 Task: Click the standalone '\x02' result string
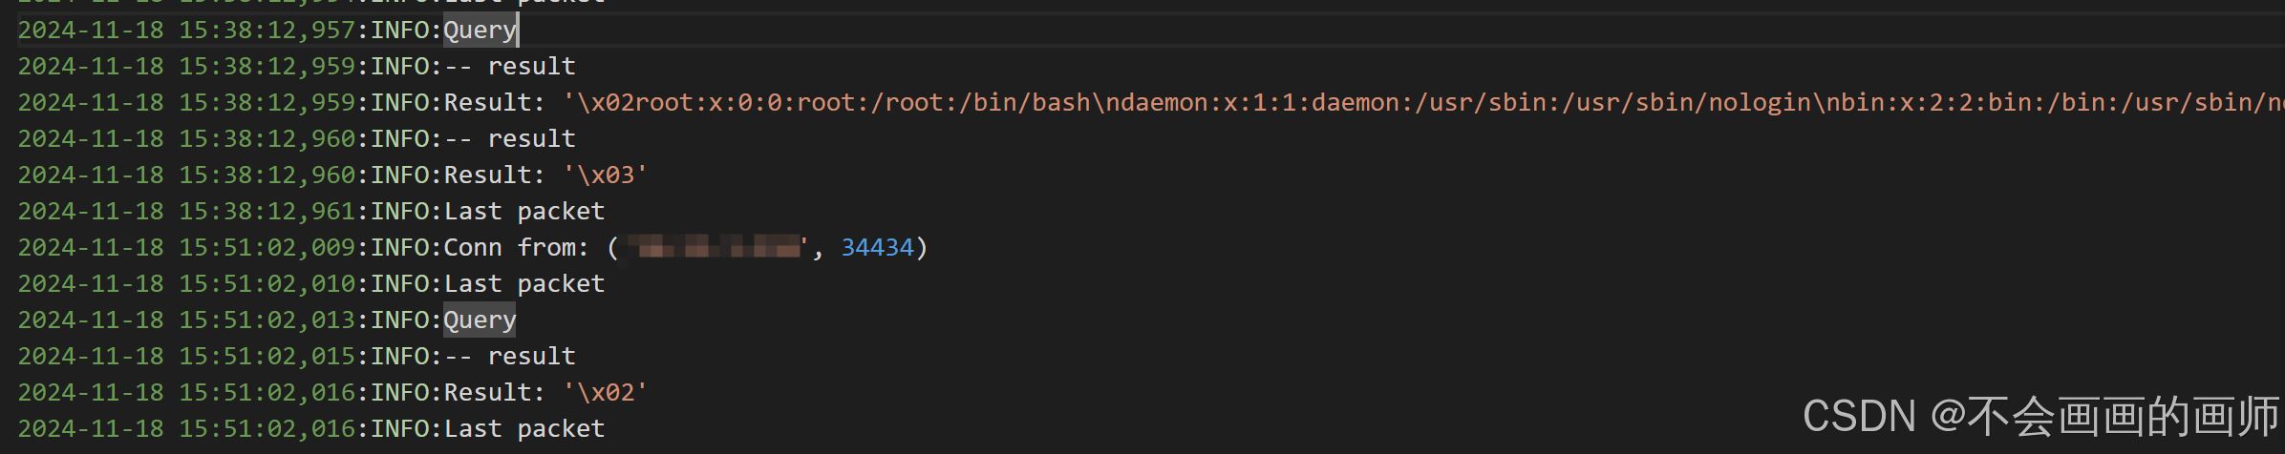605,392
